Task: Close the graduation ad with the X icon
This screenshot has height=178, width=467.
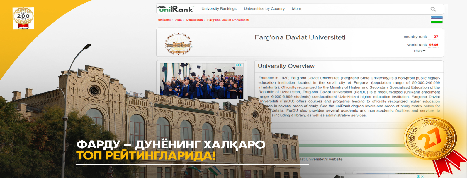Action: point(241,65)
